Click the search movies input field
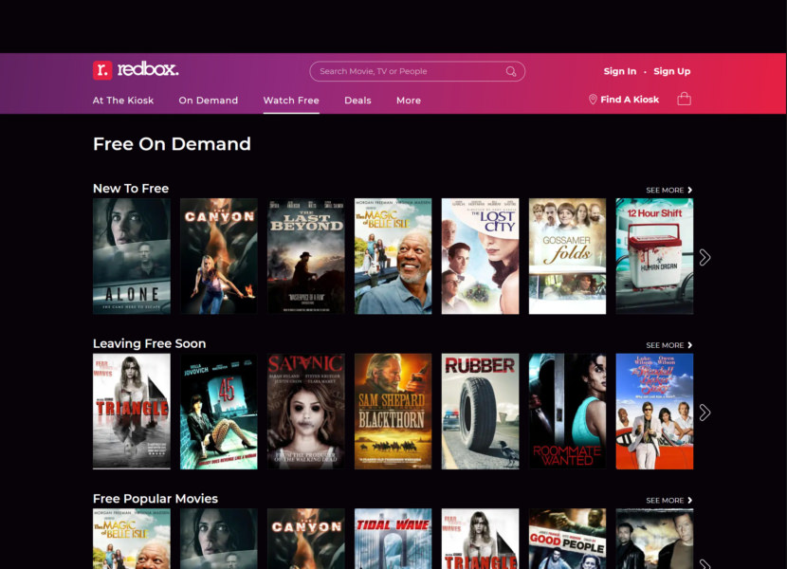Screen dimensions: 787x569 [408, 71]
